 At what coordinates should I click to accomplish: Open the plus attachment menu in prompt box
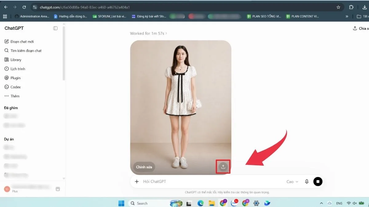click(x=137, y=182)
